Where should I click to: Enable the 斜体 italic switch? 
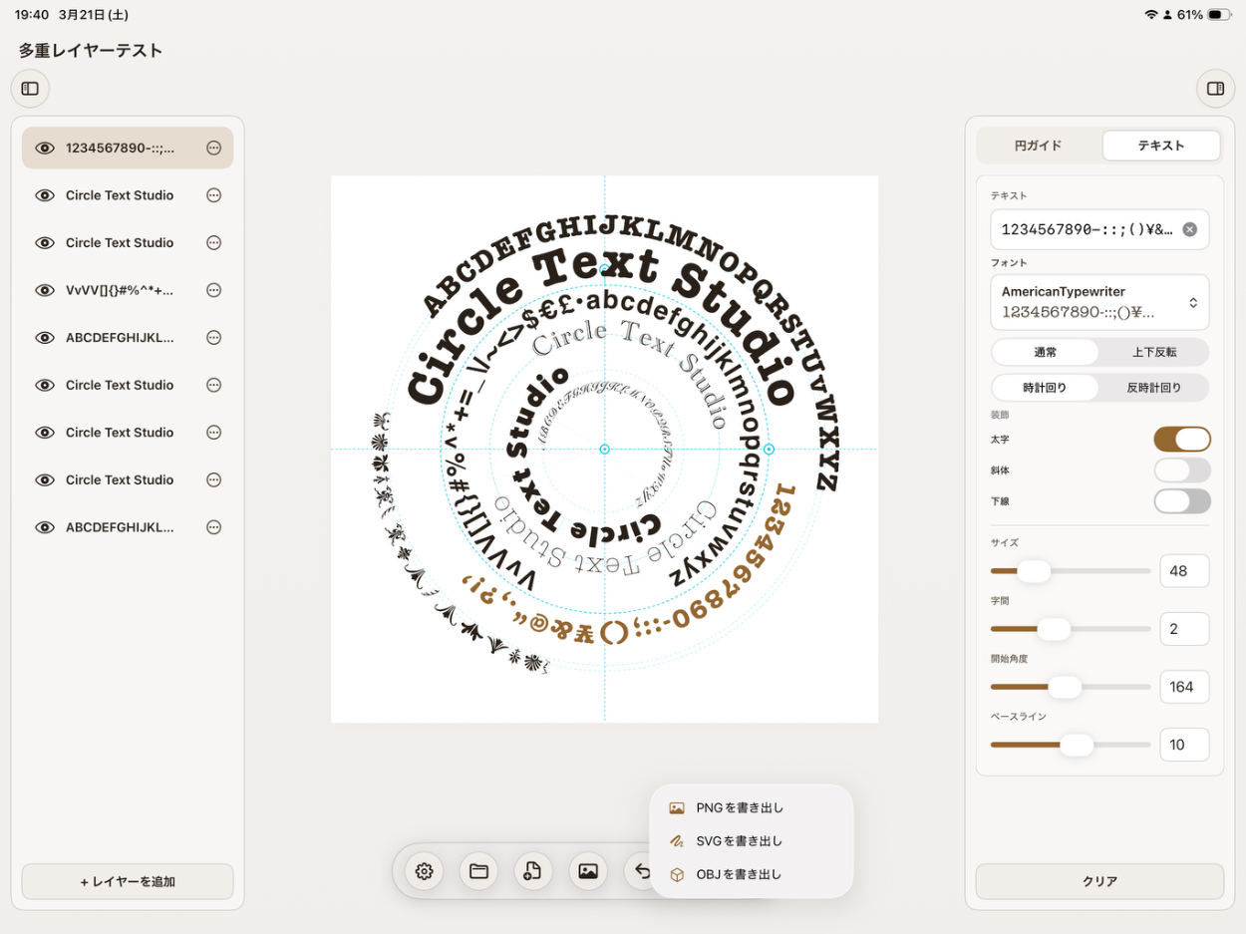click(x=1182, y=470)
